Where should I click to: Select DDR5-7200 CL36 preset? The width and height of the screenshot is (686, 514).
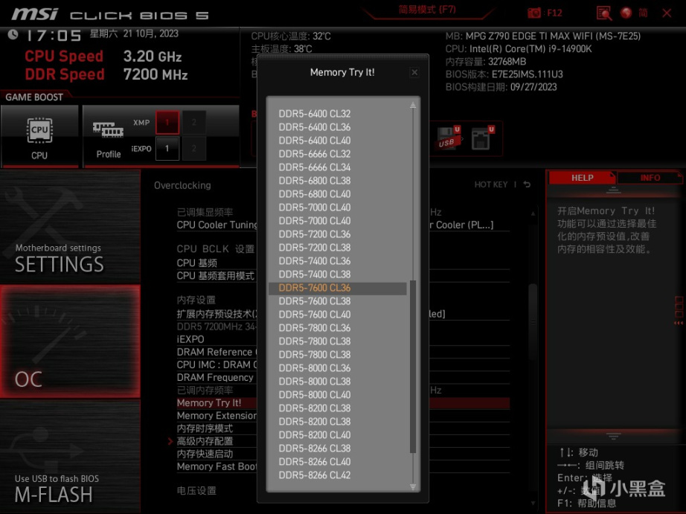315,234
